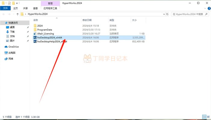211x120 pixels.
Task: Switch to the 查看 ribbon tab
Action: coord(35,8)
